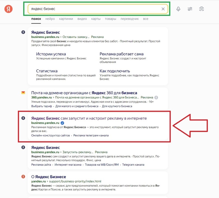219x198 pixels.
Task: Open the 'товары' tab
Action: point(110,19)
